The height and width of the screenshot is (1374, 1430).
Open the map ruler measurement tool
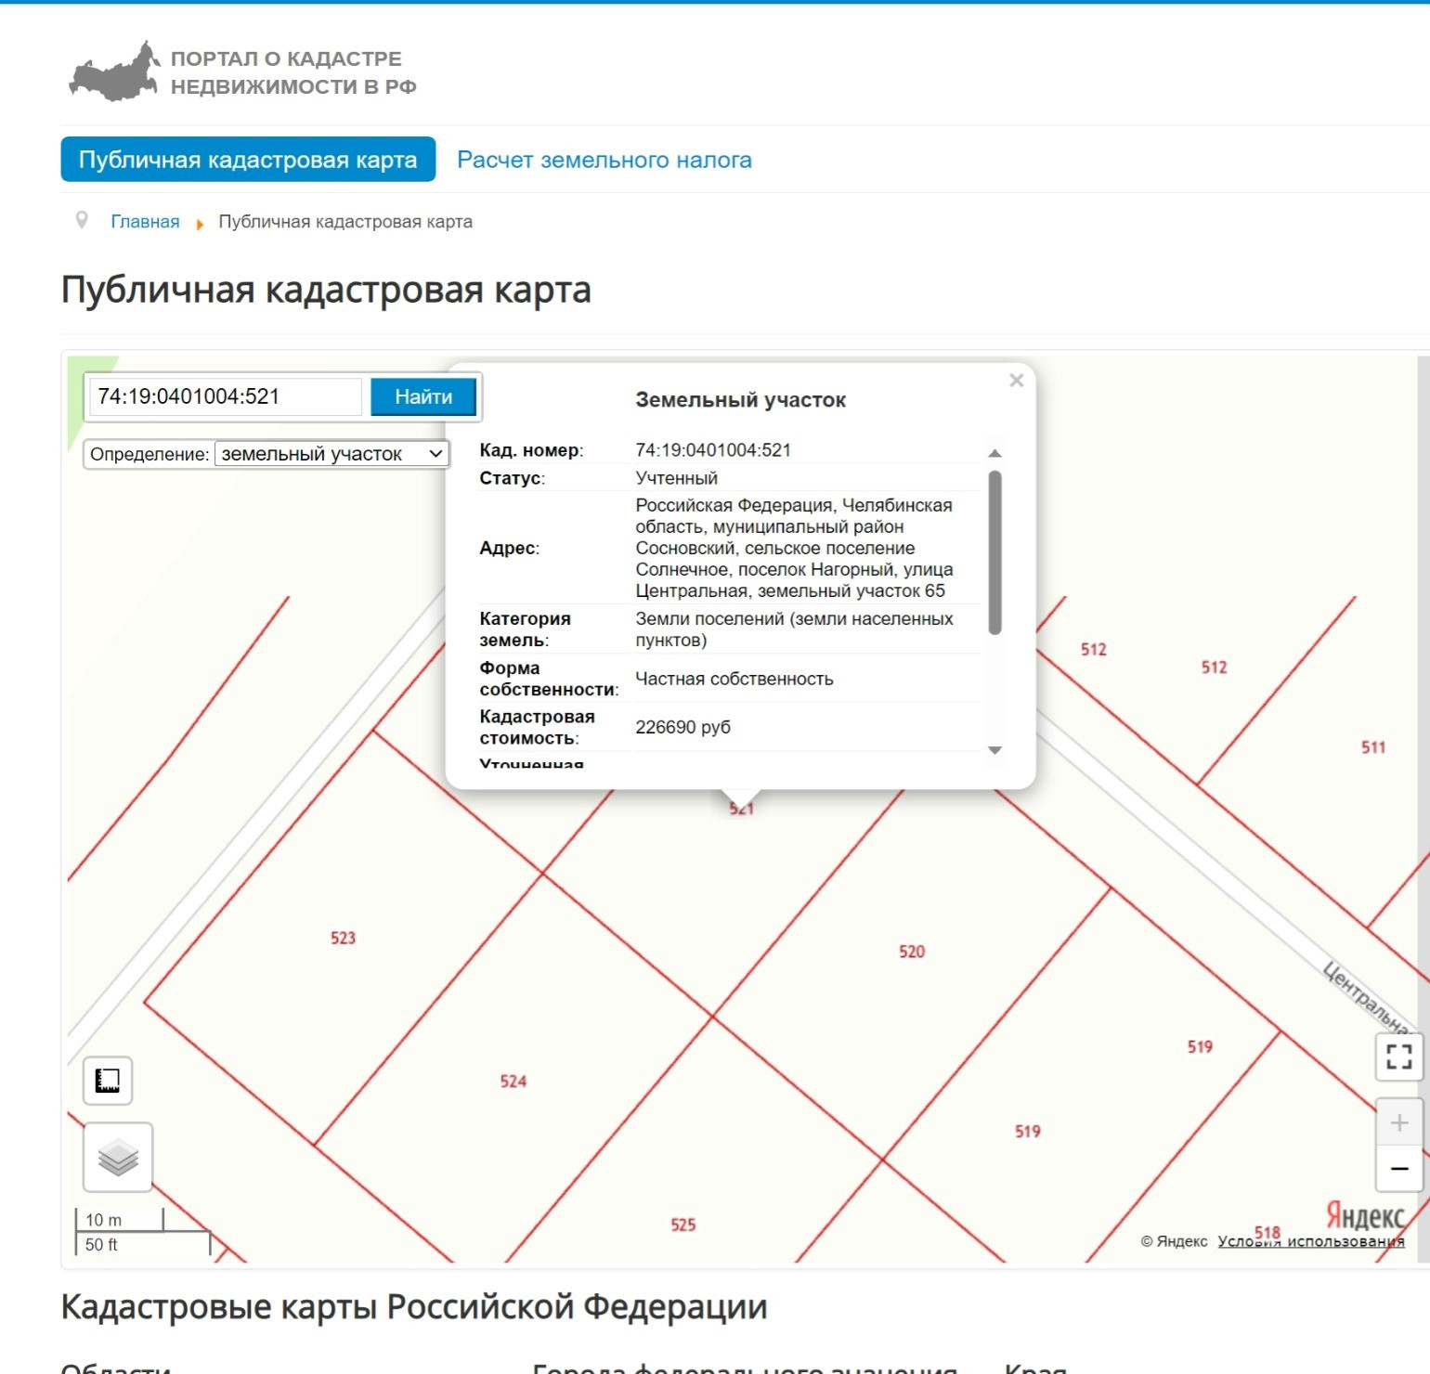click(108, 1081)
